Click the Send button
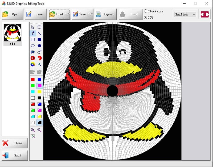213x167 pixels. click(131, 14)
